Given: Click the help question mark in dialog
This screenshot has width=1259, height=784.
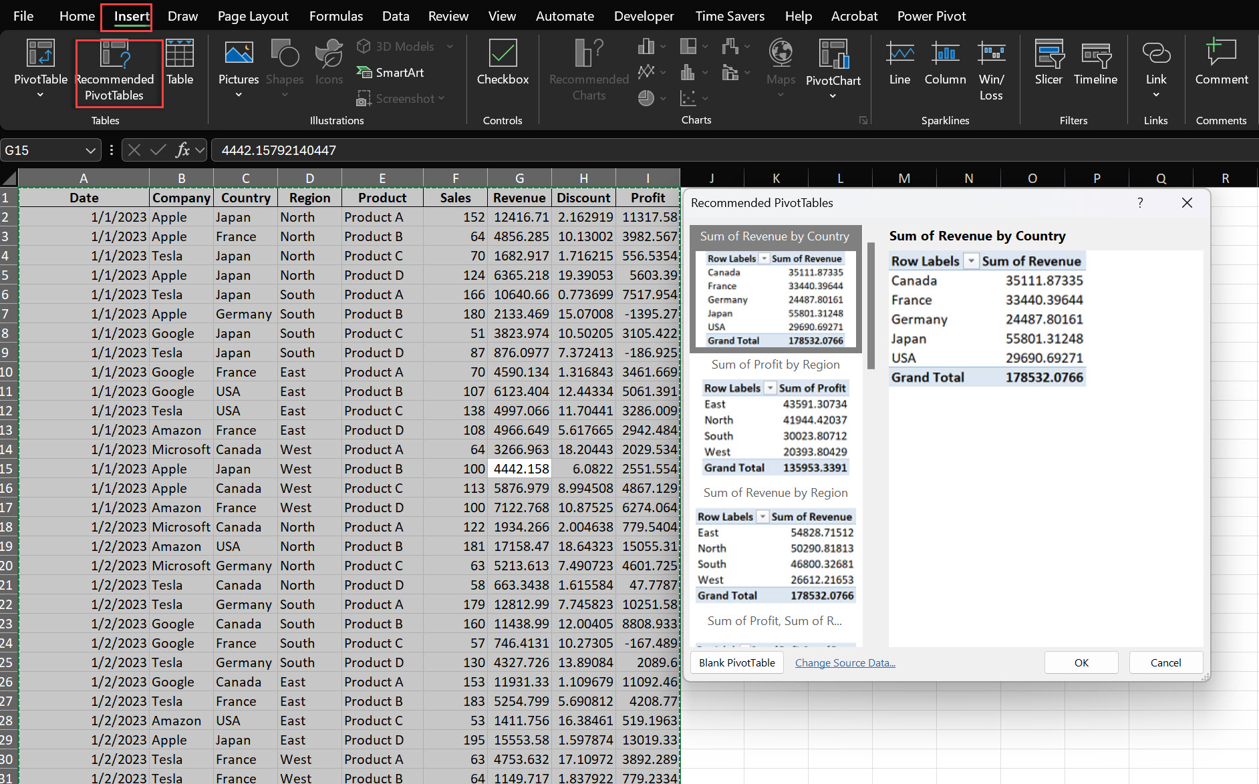Looking at the screenshot, I should tap(1140, 202).
